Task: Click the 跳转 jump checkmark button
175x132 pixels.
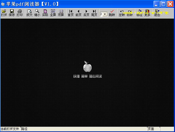Action: pyautogui.click(x=112, y=13)
